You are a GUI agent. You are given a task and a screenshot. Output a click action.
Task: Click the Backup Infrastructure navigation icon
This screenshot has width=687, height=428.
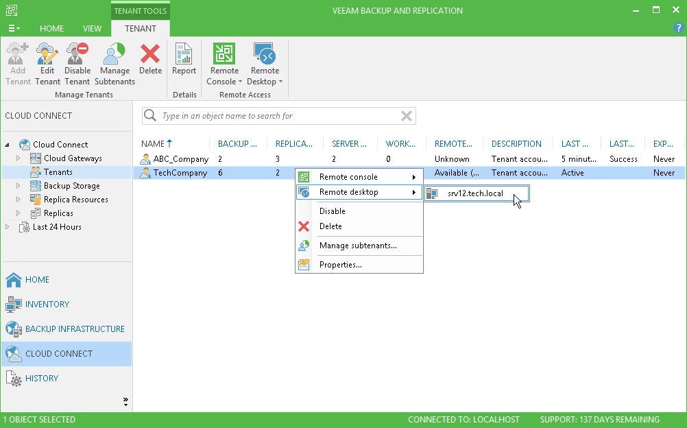click(x=14, y=329)
